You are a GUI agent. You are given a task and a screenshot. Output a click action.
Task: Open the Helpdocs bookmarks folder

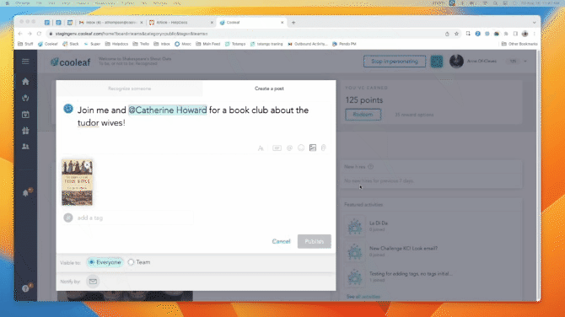116,44
